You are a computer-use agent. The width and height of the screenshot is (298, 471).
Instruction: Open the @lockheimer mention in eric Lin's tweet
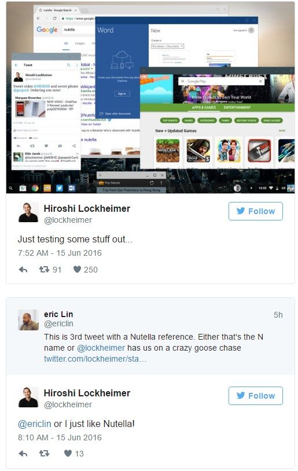[x=101, y=348]
